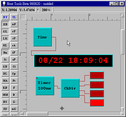Viewport: 126px width, 117px height.
Task: Select the LK tool button
Action: coord(5,38)
